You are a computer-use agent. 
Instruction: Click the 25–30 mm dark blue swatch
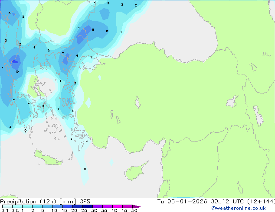pyautogui.click(x=87, y=206)
